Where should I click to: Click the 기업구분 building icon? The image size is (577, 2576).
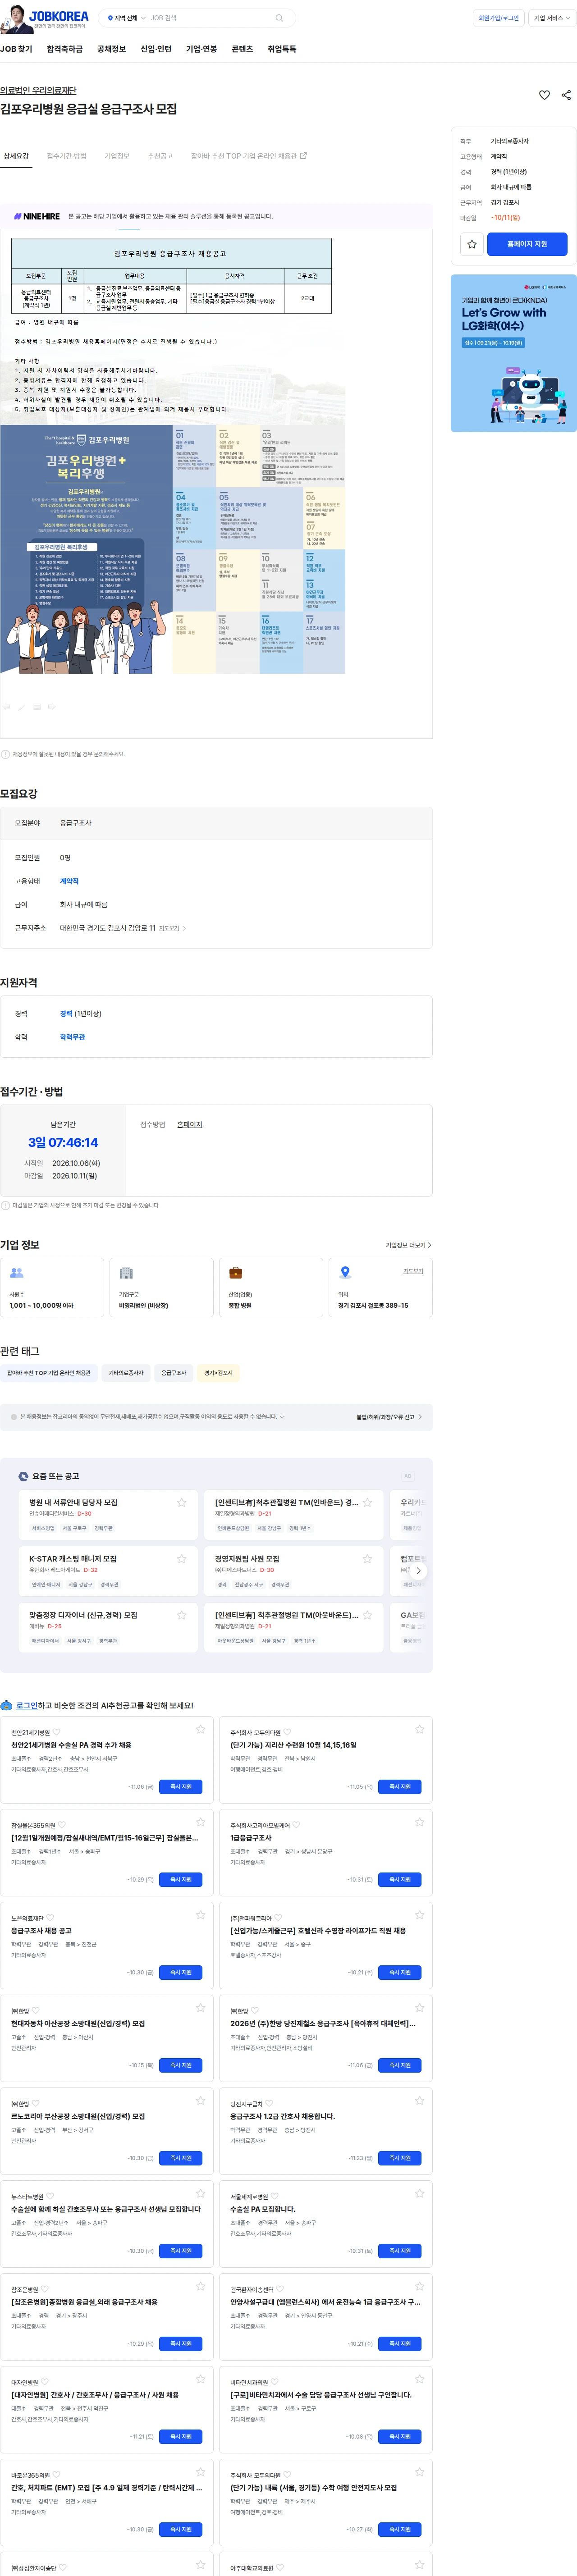tap(126, 1273)
